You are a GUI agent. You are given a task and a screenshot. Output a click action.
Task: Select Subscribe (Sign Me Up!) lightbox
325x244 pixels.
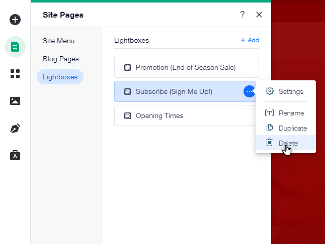pyautogui.click(x=179, y=91)
